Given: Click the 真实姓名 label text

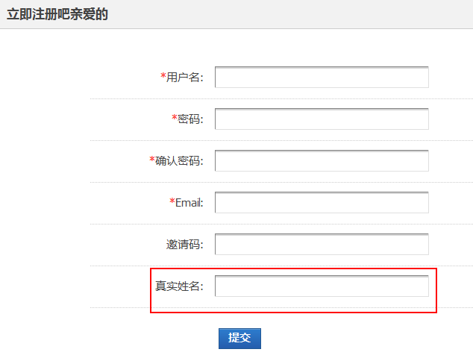Looking at the screenshot, I should [x=179, y=286].
